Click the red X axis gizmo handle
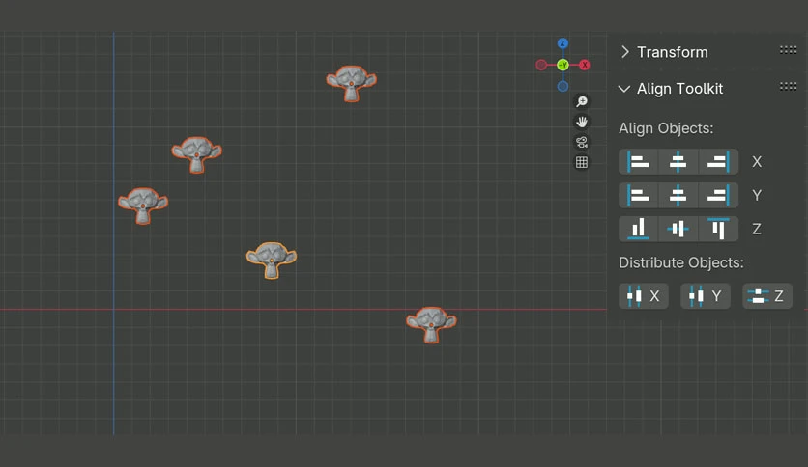This screenshot has height=467, width=808. tap(585, 65)
